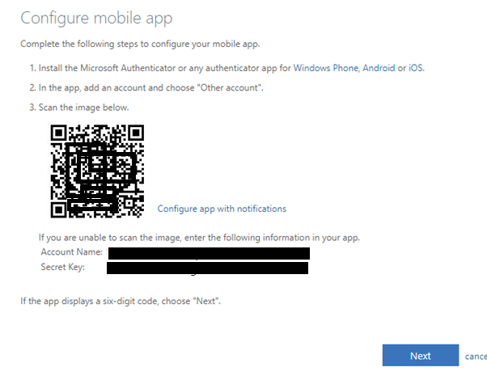487x376 pixels.
Task: Click the Account Name label
Action: 72,251
